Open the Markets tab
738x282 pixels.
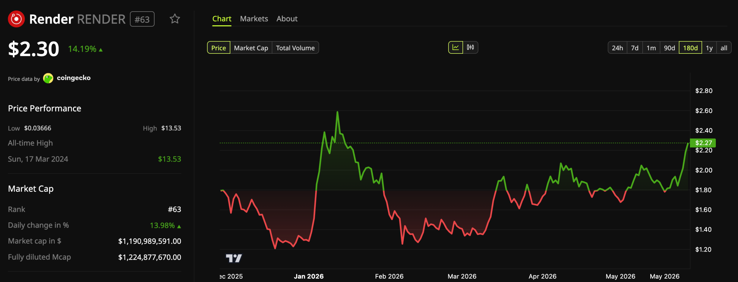tap(254, 19)
